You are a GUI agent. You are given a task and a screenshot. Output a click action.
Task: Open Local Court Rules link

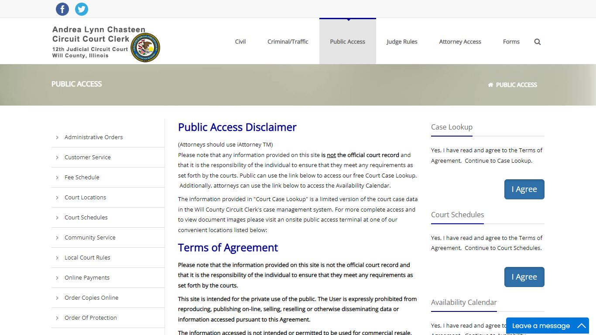tap(87, 257)
